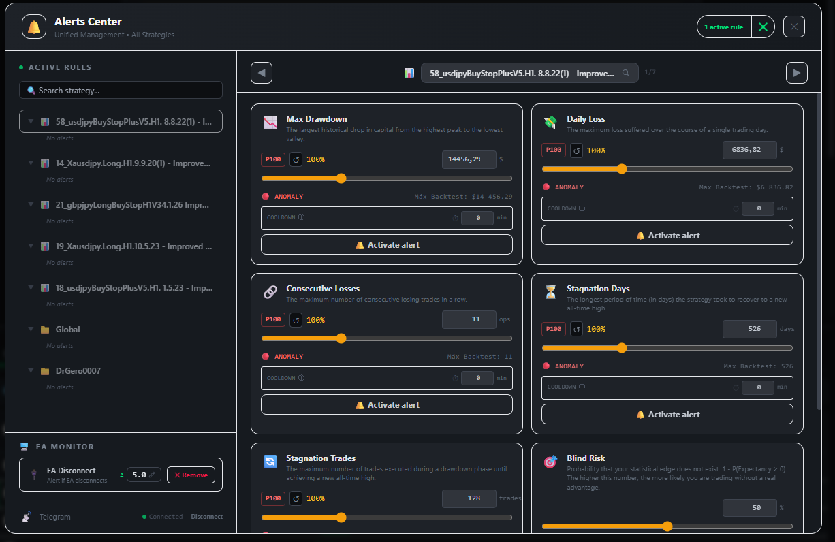Click the Stagnation Trades value field 128
The height and width of the screenshot is (542, 835).
[469, 498]
